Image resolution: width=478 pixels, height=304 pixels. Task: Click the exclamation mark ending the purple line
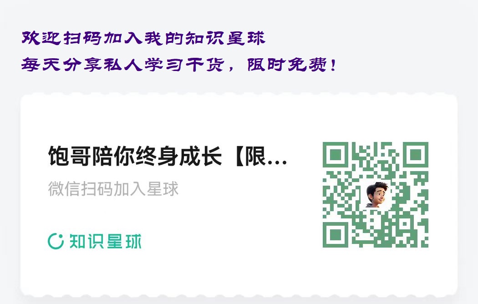(x=333, y=65)
